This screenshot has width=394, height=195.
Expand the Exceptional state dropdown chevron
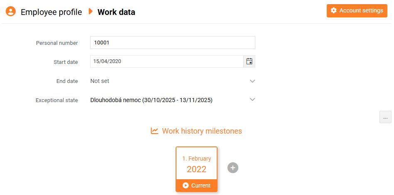tap(252, 100)
